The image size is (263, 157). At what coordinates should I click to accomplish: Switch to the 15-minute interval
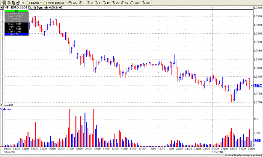pos(115,3)
